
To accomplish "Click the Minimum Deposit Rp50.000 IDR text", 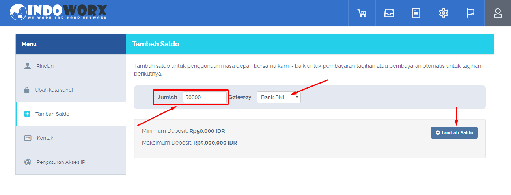I will 183,131.
